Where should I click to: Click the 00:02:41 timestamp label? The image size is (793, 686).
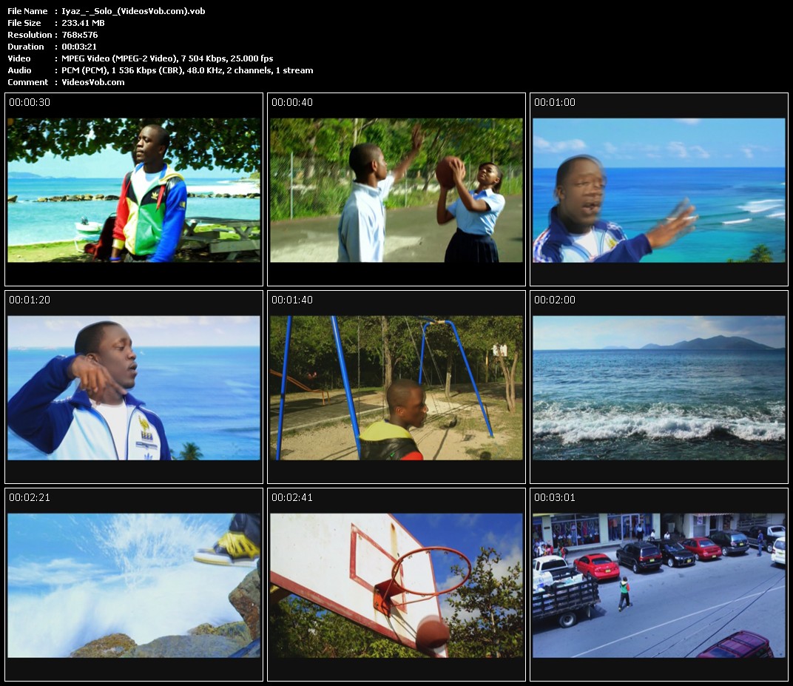click(x=292, y=498)
